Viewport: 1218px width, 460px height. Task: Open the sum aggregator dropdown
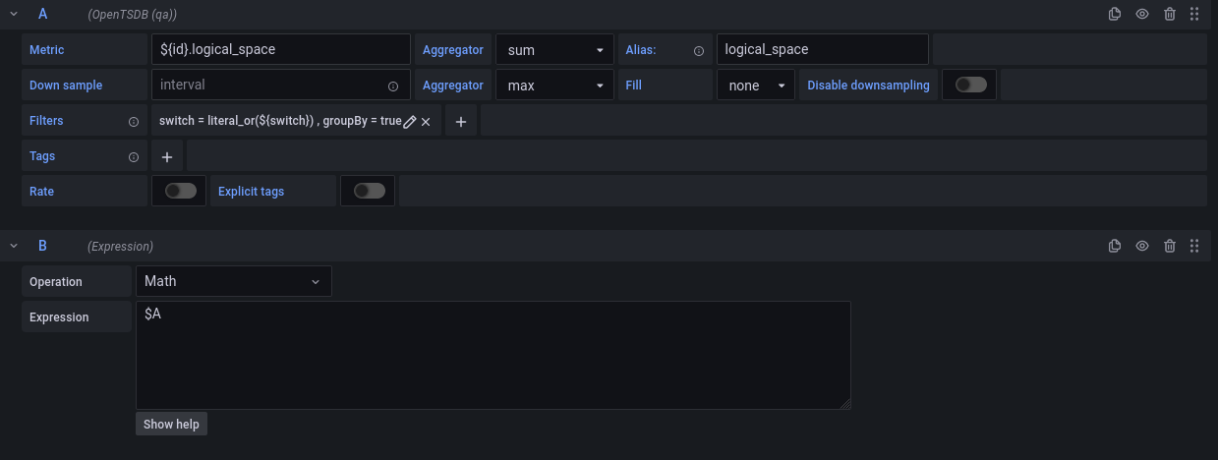coord(554,50)
